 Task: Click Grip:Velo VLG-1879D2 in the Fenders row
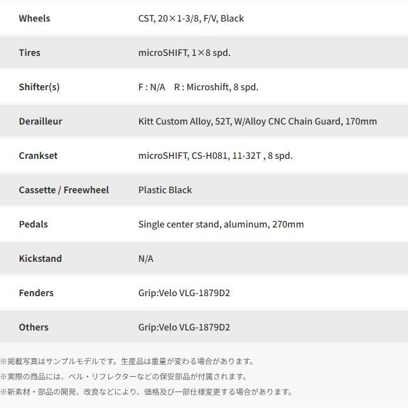tap(184, 293)
